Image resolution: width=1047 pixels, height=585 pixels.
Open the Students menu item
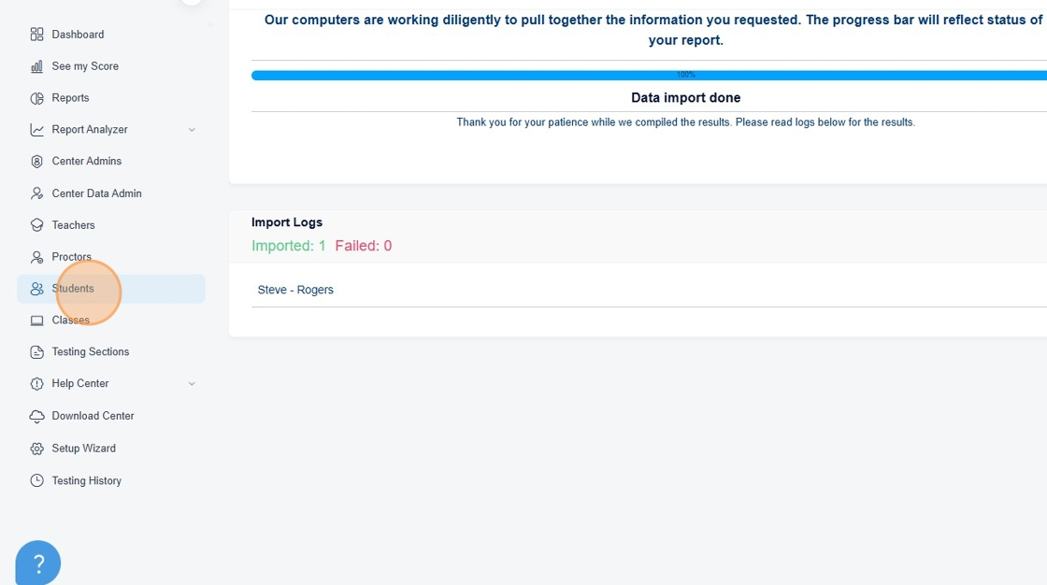(111, 289)
